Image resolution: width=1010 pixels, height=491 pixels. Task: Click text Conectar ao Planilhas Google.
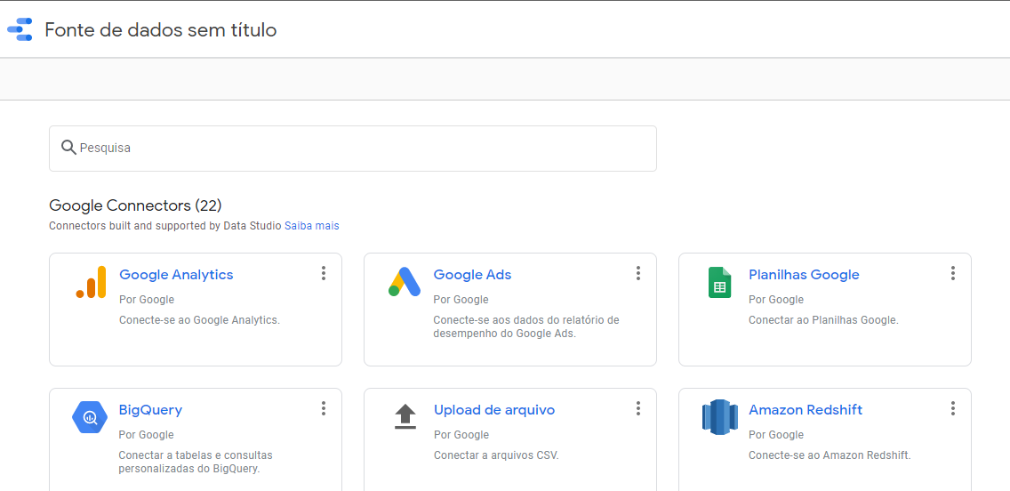[823, 320]
